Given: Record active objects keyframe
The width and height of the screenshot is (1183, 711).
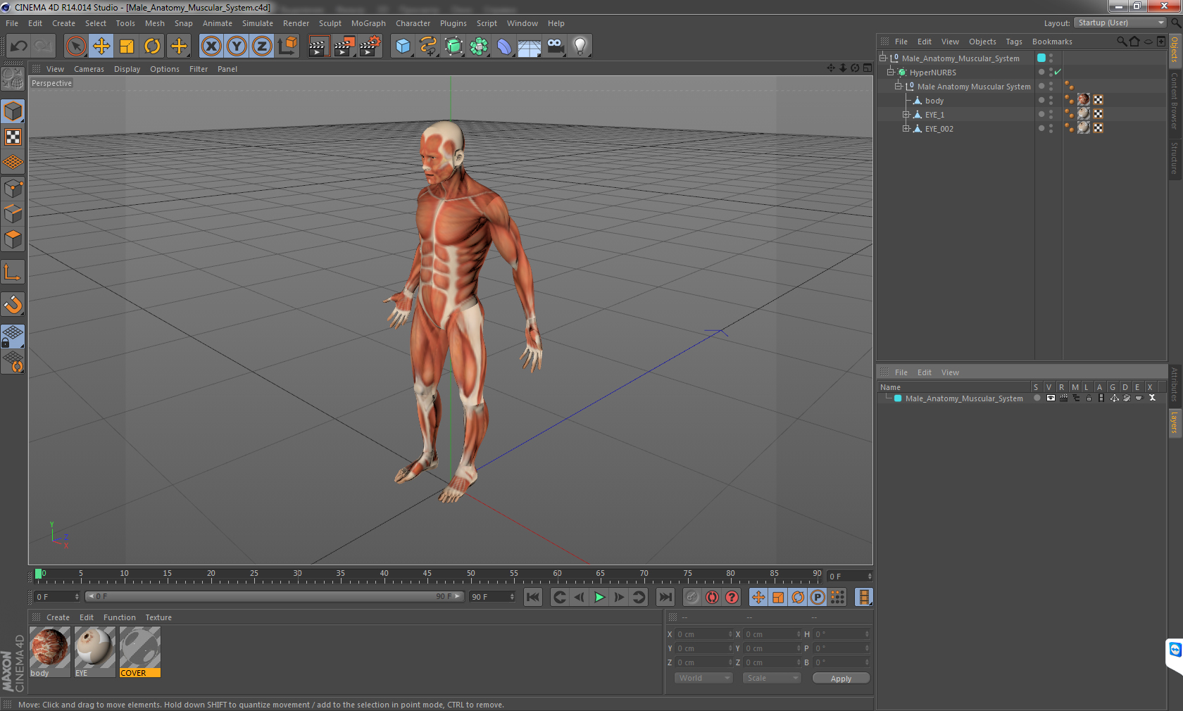Looking at the screenshot, I should [692, 597].
